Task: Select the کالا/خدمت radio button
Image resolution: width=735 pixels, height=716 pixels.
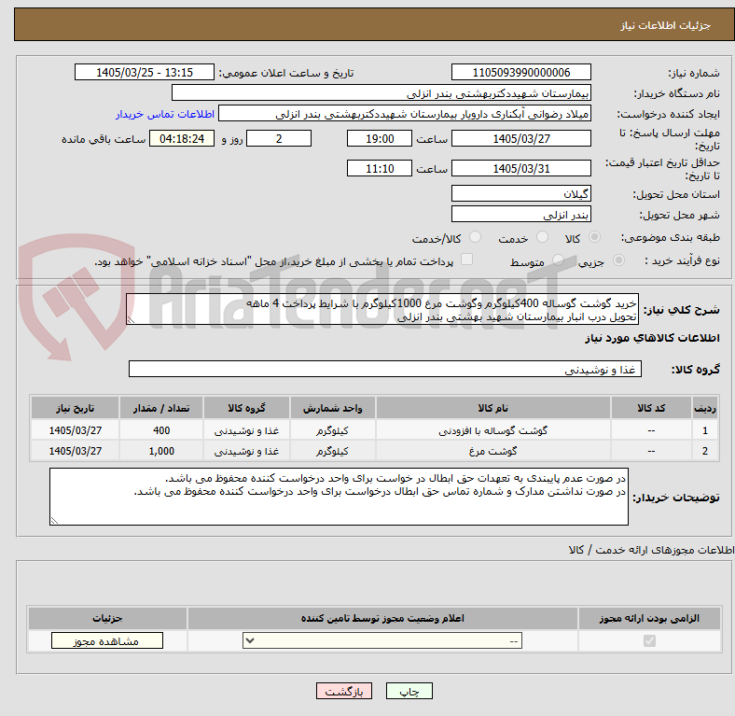Action: click(x=475, y=237)
